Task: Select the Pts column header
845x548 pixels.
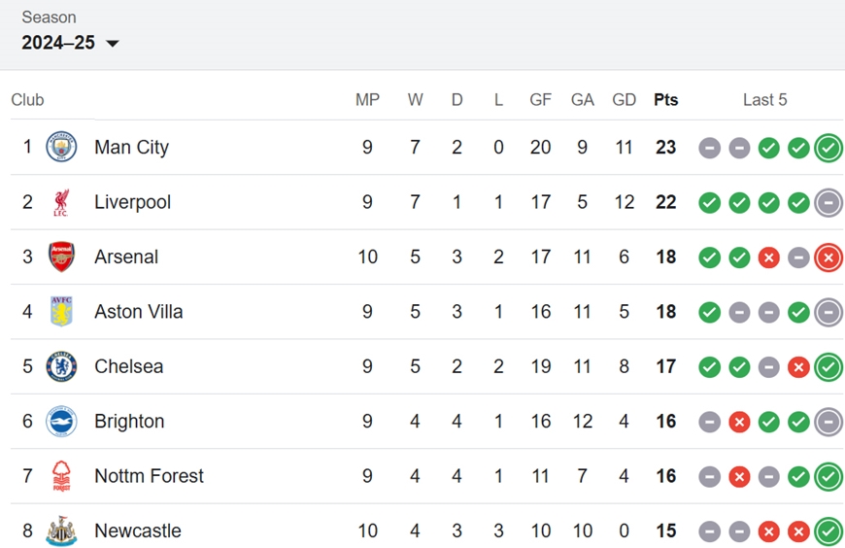Action: pos(666,100)
